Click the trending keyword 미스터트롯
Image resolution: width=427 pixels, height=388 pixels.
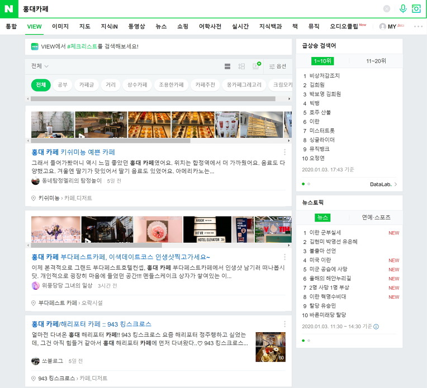[x=322, y=131]
